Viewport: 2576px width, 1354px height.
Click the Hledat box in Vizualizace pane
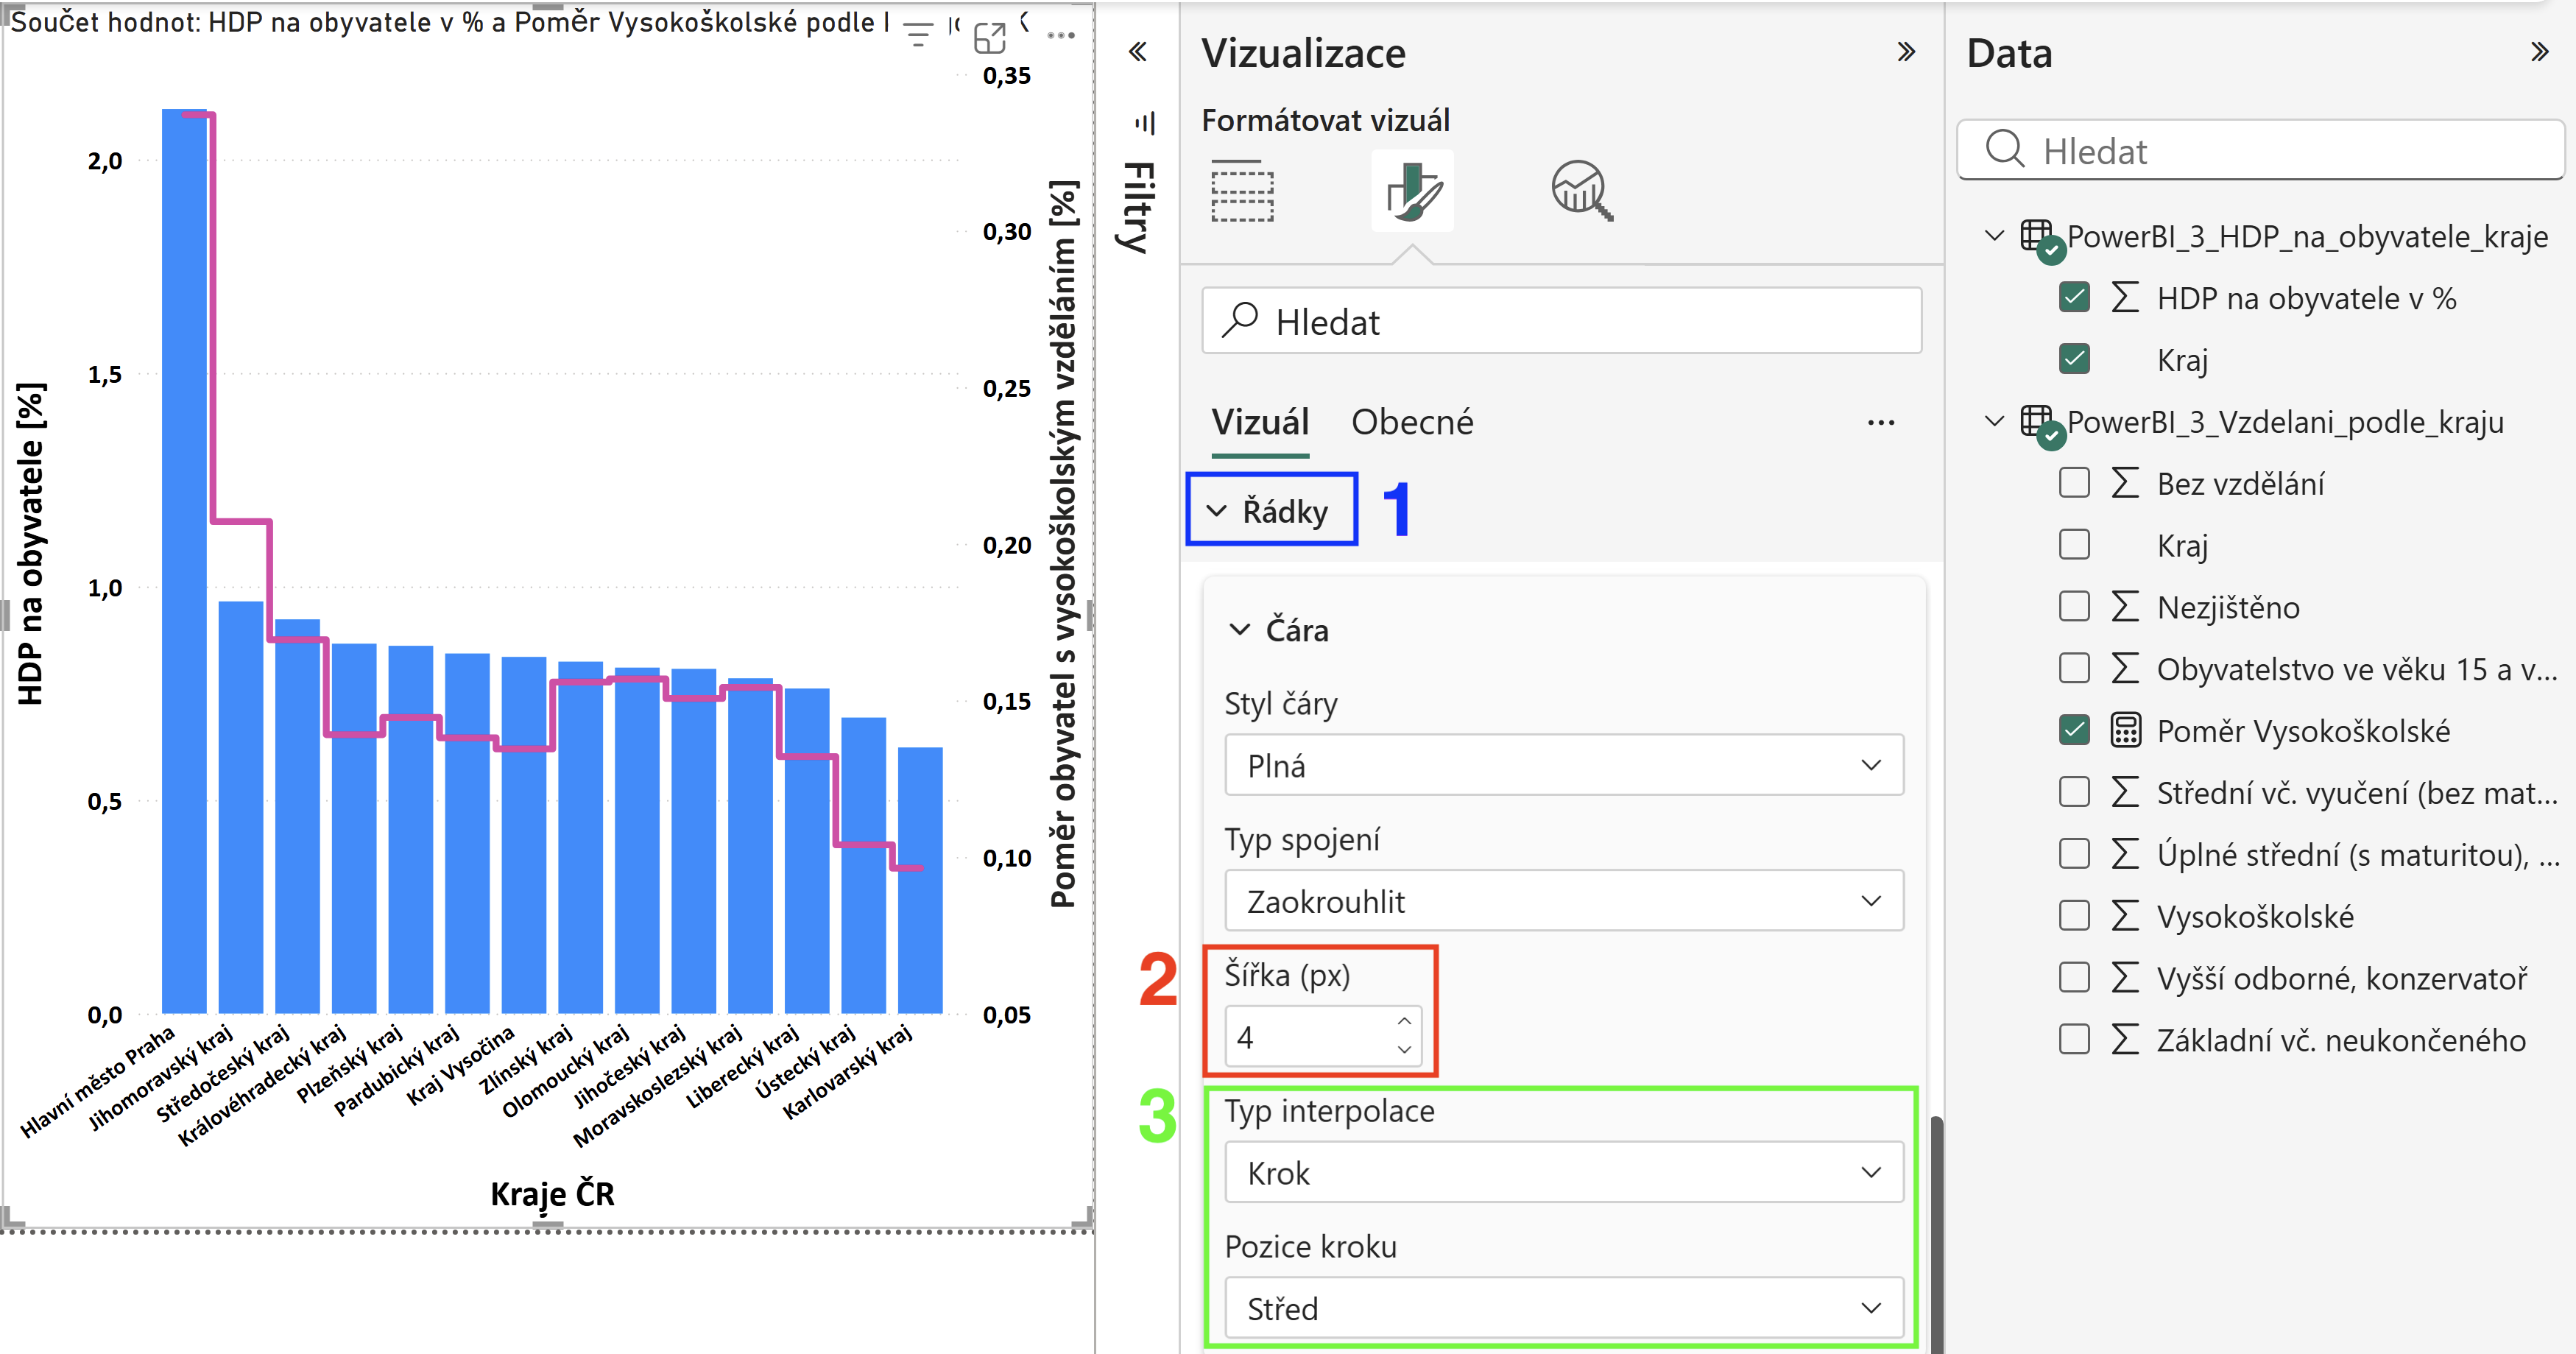click(x=1561, y=321)
